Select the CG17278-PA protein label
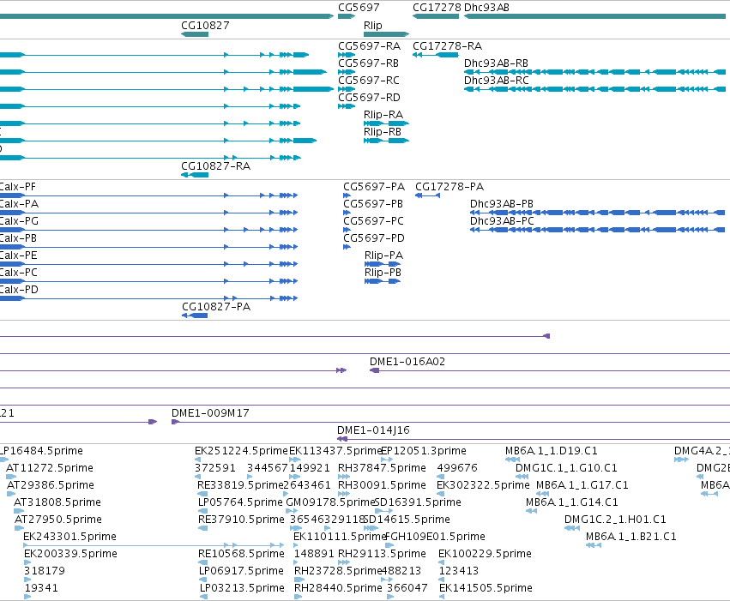The height and width of the screenshot is (601, 730). point(449,187)
